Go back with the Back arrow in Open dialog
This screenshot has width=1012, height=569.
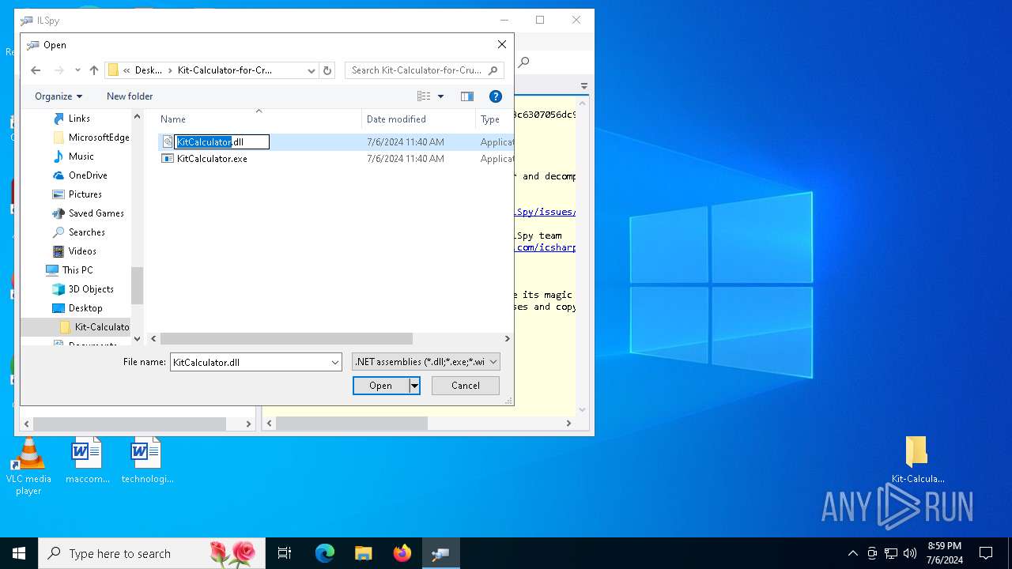pyautogui.click(x=36, y=70)
